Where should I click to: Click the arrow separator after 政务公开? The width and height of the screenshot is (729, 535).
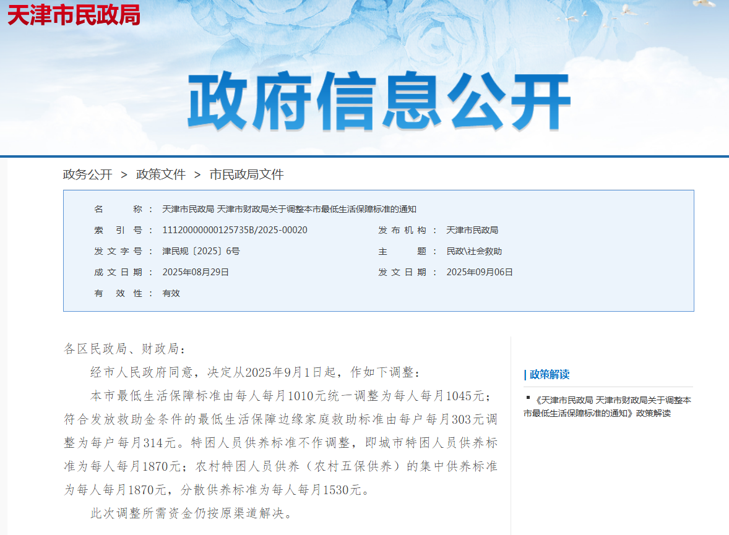(124, 175)
